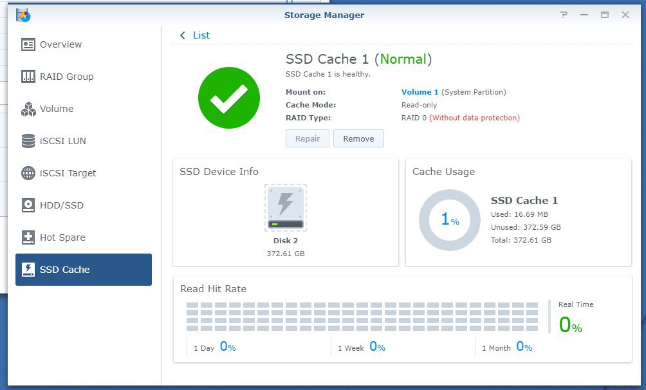646x390 pixels.
Task: Click the 'SSD Device Info' panel title
Action: click(219, 171)
